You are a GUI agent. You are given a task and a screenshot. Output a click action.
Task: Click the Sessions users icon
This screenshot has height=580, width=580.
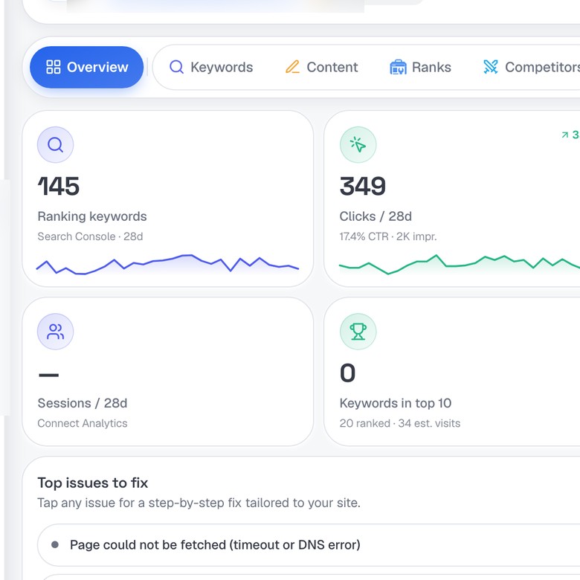point(55,332)
